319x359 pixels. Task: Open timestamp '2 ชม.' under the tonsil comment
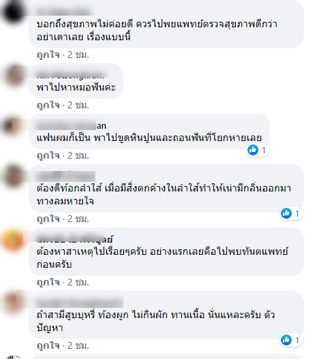(78, 219)
